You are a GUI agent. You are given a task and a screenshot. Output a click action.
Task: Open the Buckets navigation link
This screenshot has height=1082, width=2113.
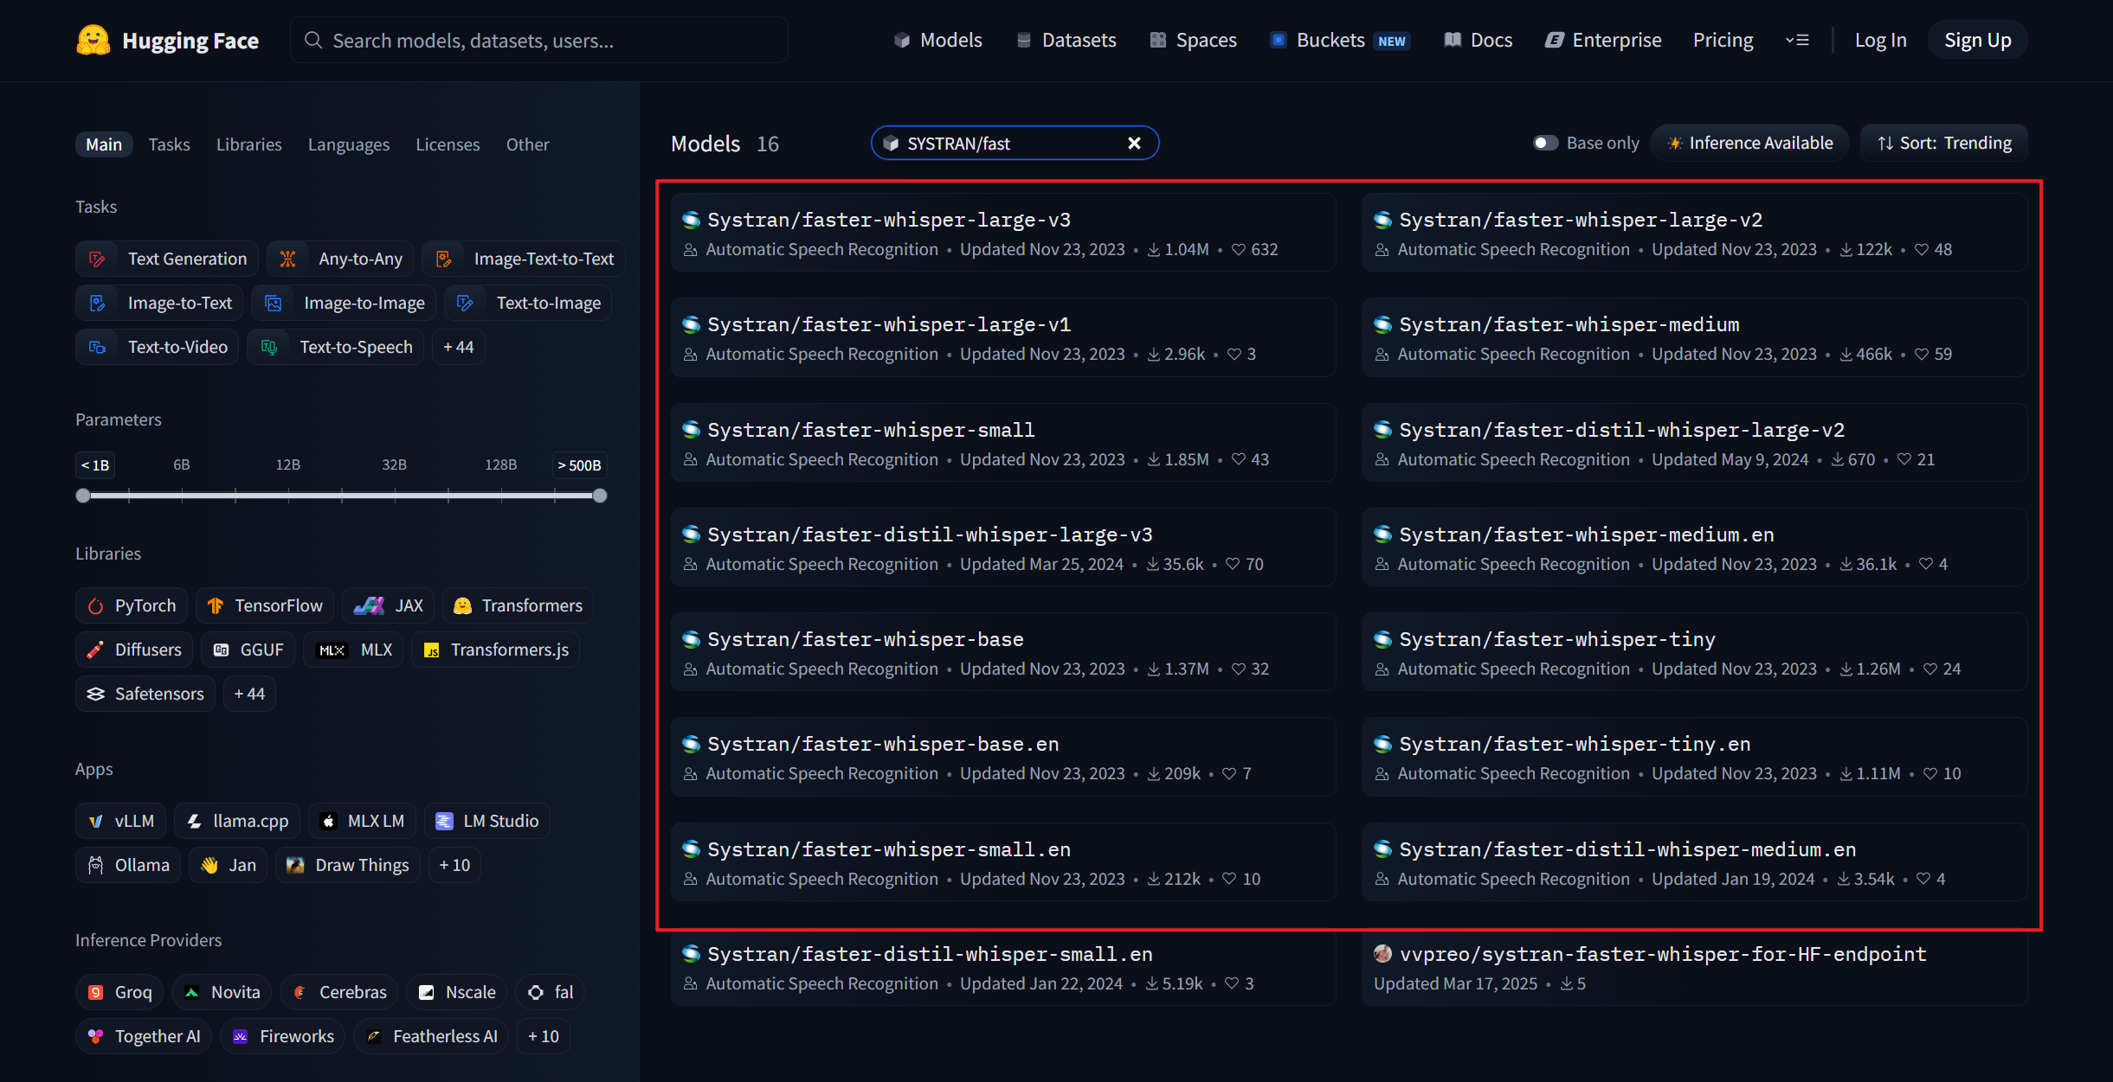[1340, 40]
